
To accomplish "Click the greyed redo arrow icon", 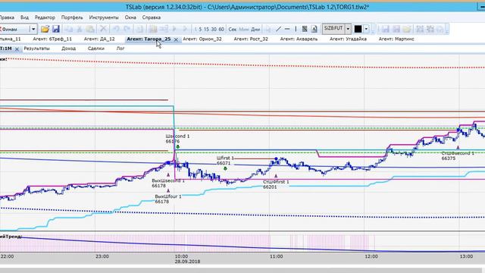I will [127, 29].
